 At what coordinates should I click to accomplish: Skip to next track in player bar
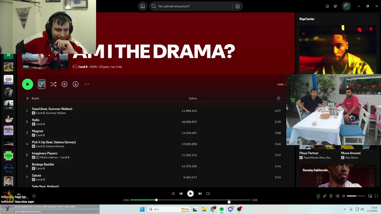click(200, 193)
